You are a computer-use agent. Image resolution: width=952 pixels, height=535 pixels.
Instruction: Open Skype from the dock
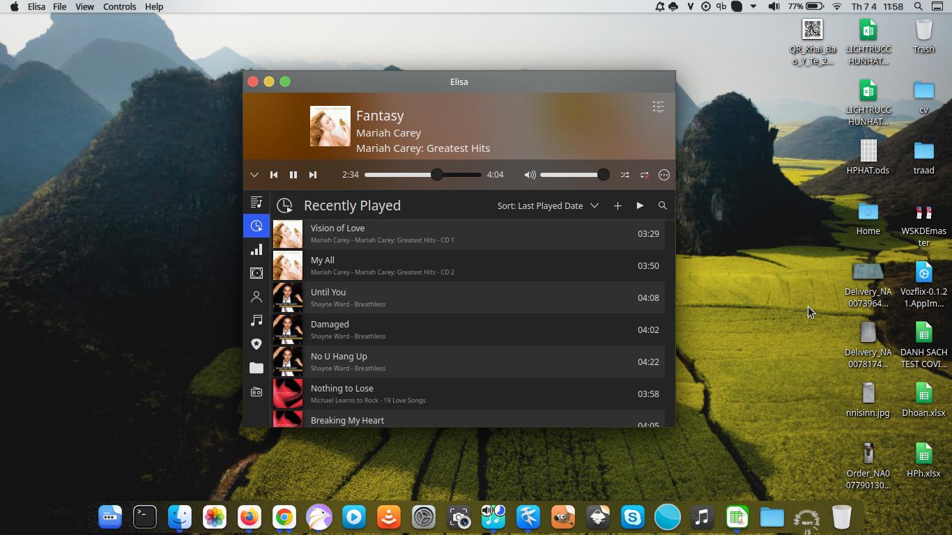[x=633, y=517]
